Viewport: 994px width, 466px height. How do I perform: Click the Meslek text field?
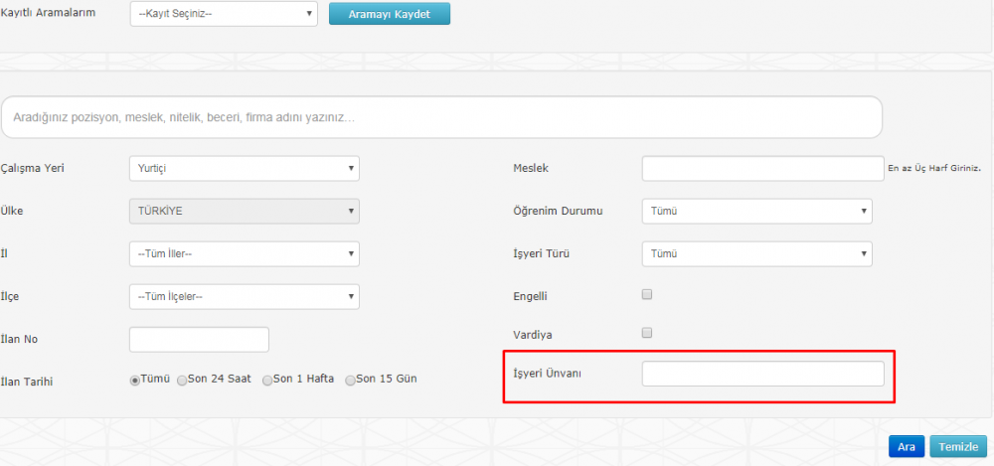[762, 169]
